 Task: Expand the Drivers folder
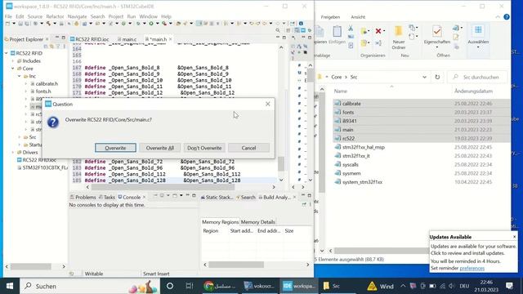tap(13, 153)
